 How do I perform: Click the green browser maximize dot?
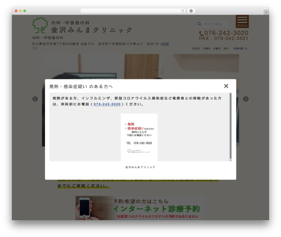(x=25, y=11)
